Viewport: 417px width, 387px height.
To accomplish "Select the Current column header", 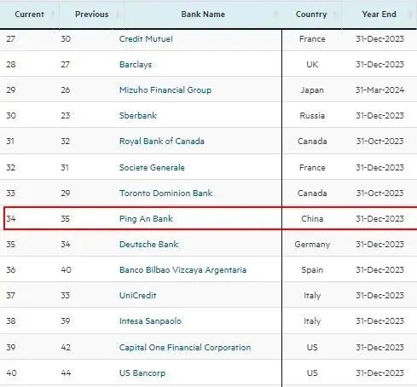I will (x=30, y=14).
